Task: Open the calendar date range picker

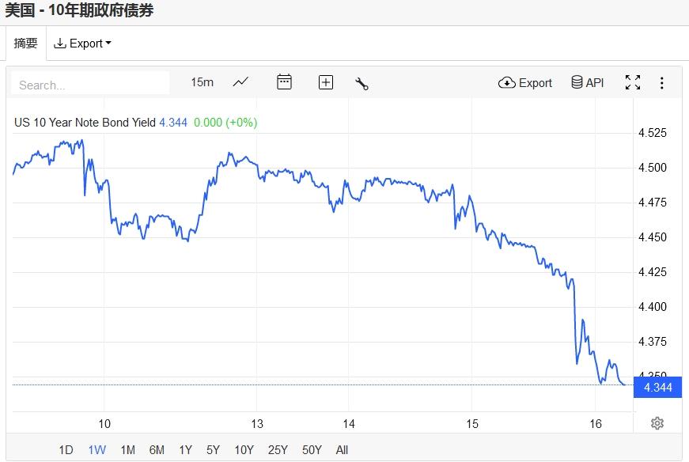Action: point(284,82)
